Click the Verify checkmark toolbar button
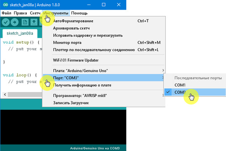This screenshot has width=226, height=151. [x=6, y=22]
